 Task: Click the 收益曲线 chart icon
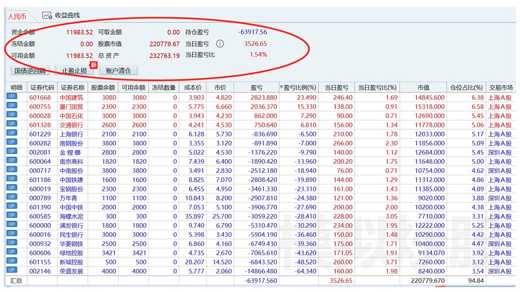(47, 15)
